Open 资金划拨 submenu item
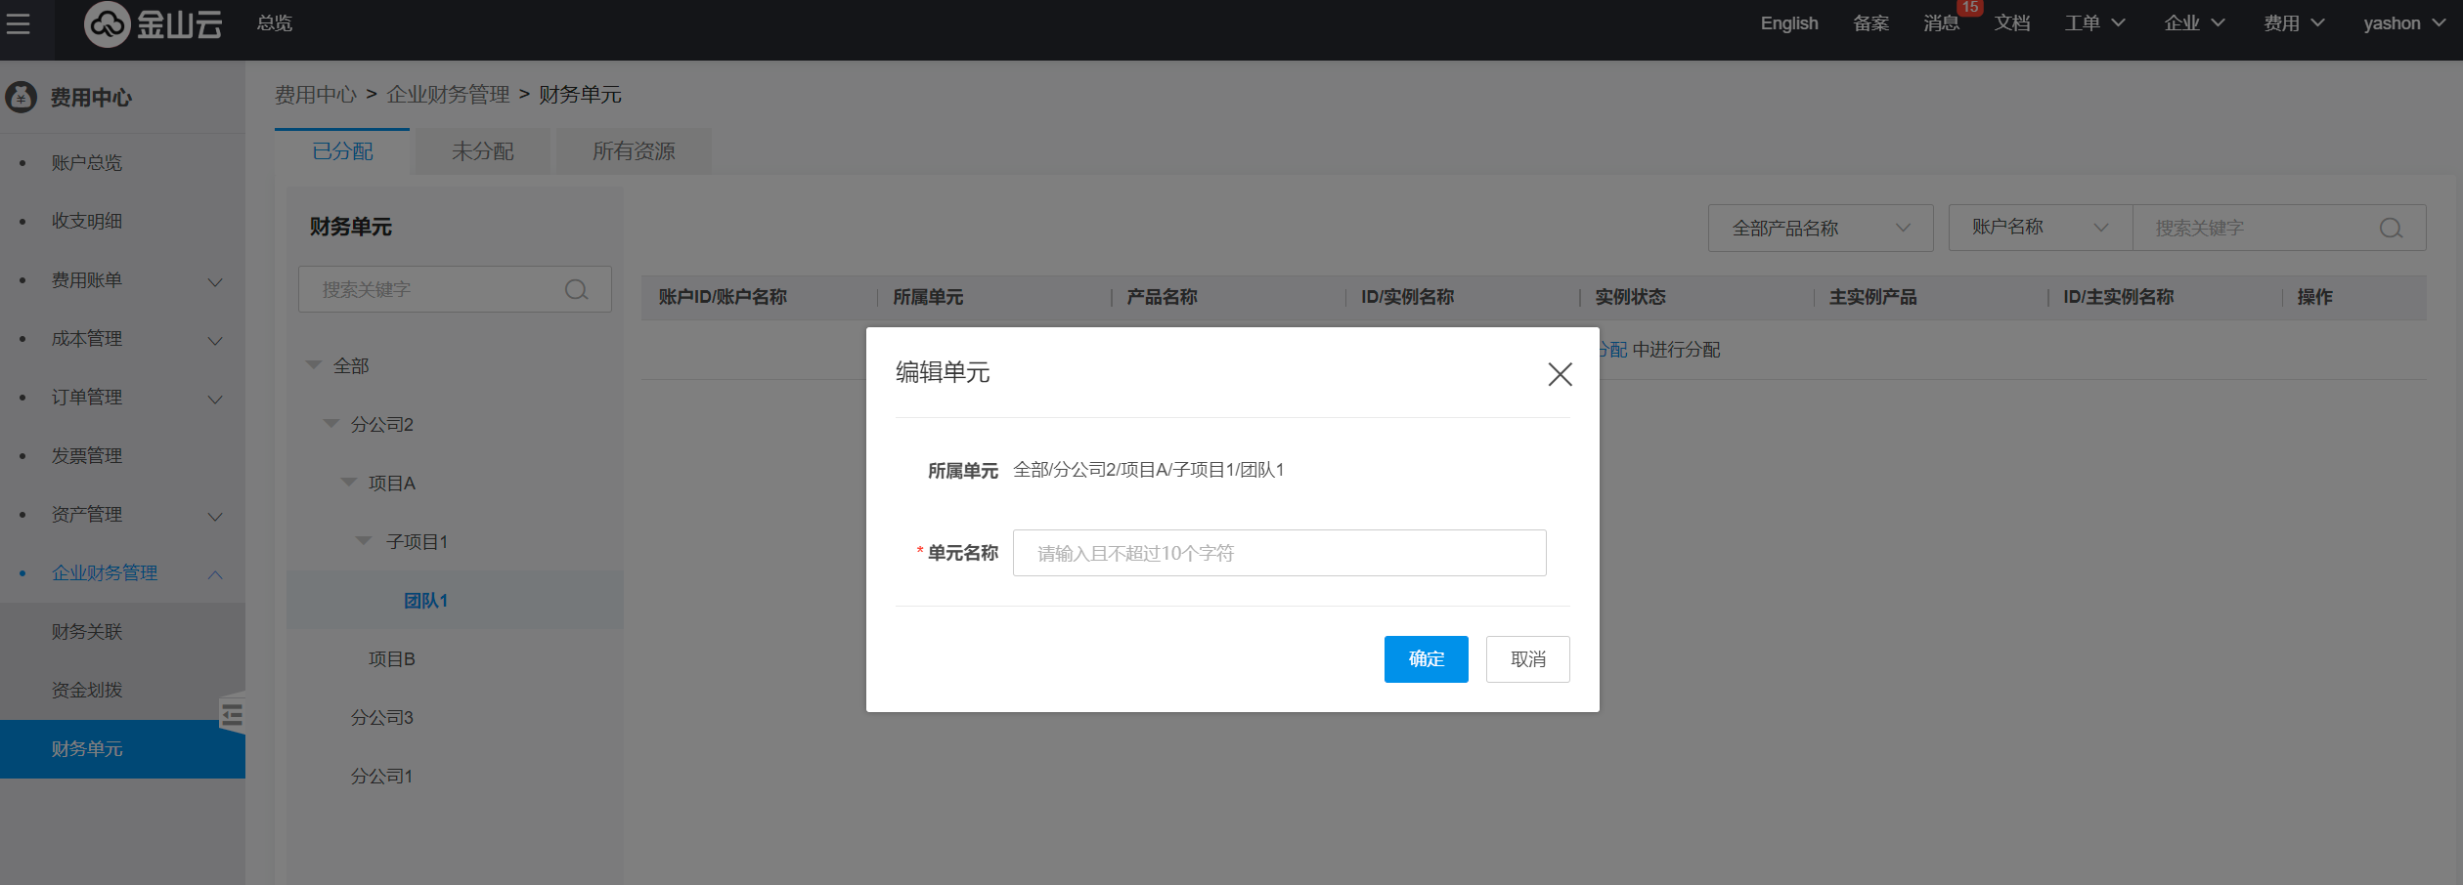Screen dimensions: 2463x885 87,691
